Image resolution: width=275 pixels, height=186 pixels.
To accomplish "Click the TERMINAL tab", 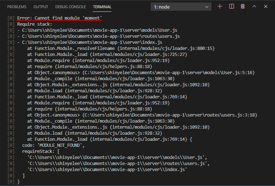I will pyautogui.click(x=102, y=7).
